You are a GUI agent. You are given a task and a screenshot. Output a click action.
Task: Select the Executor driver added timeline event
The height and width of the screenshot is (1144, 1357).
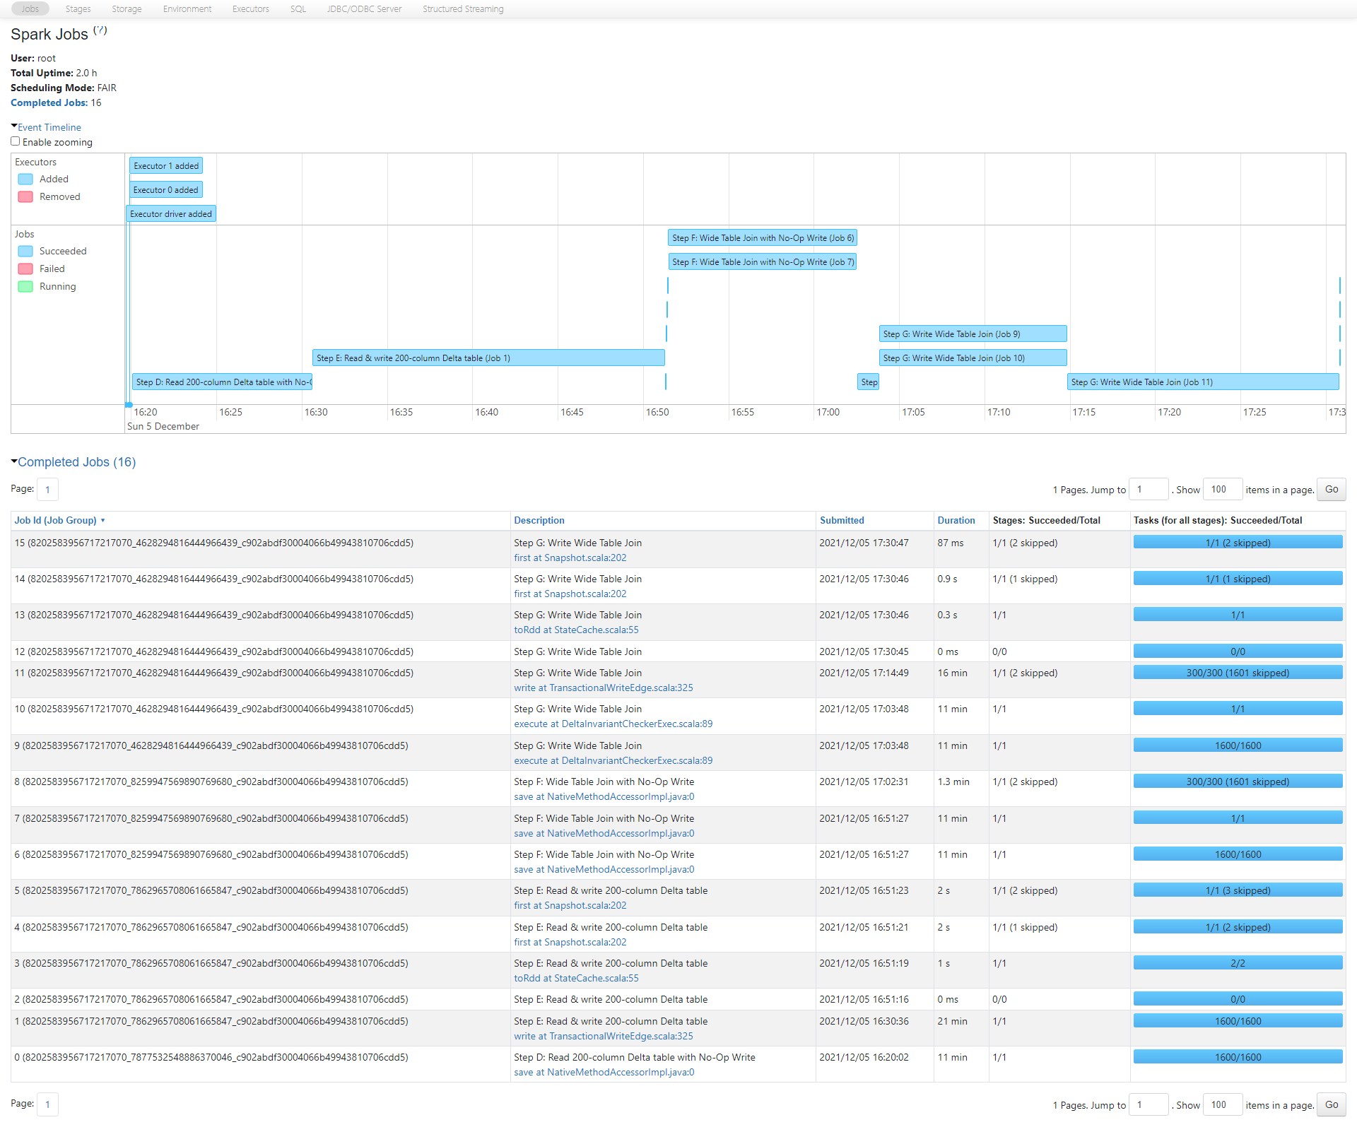[x=171, y=214]
